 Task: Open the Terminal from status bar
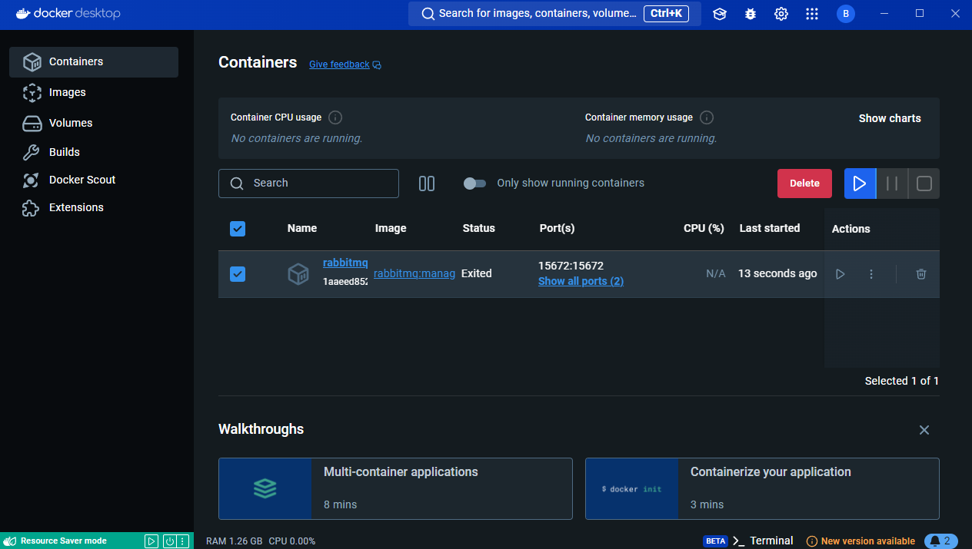pos(763,541)
